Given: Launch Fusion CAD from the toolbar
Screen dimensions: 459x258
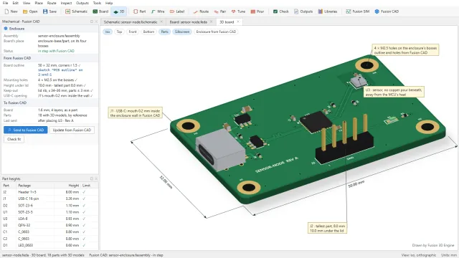Looking at the screenshot, I should (387, 11).
